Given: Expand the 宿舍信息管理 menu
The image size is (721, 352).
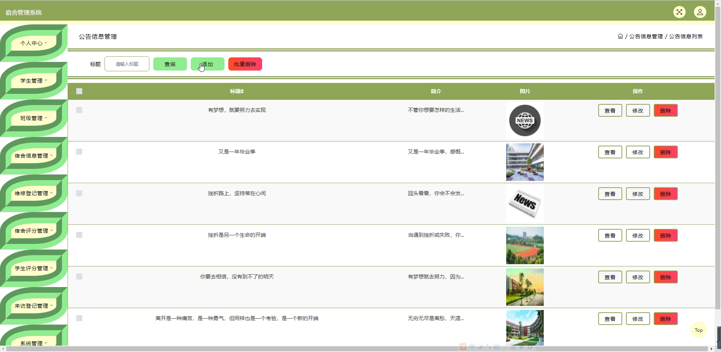Looking at the screenshot, I should click(33, 156).
